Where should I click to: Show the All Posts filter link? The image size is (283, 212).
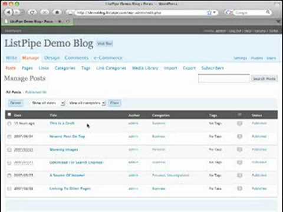[x=14, y=92]
